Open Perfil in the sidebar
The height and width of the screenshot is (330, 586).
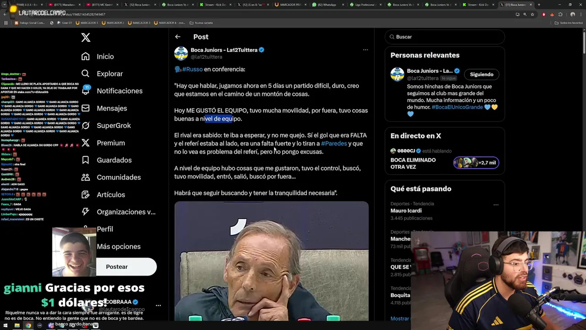[105, 229]
